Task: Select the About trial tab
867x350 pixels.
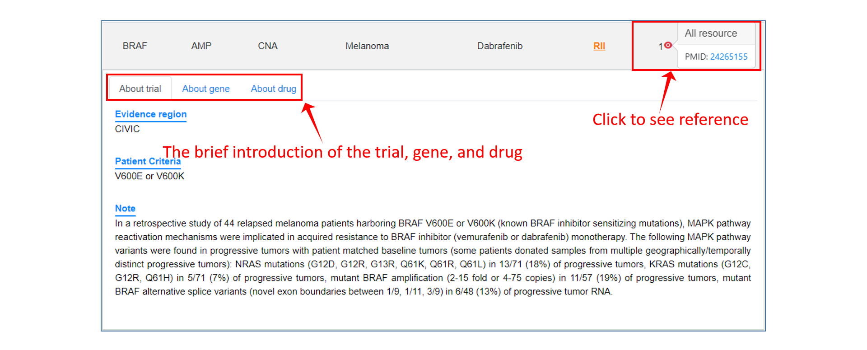Action: pos(140,89)
